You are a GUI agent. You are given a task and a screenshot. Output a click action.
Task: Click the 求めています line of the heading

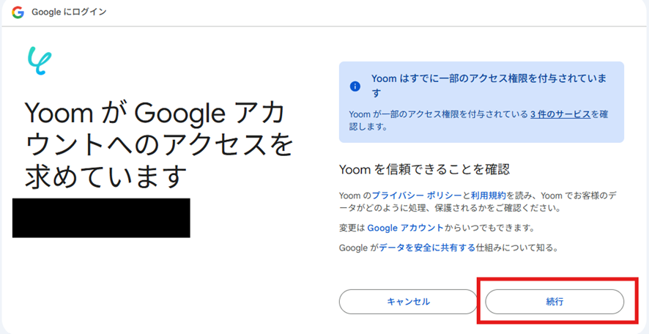(103, 176)
